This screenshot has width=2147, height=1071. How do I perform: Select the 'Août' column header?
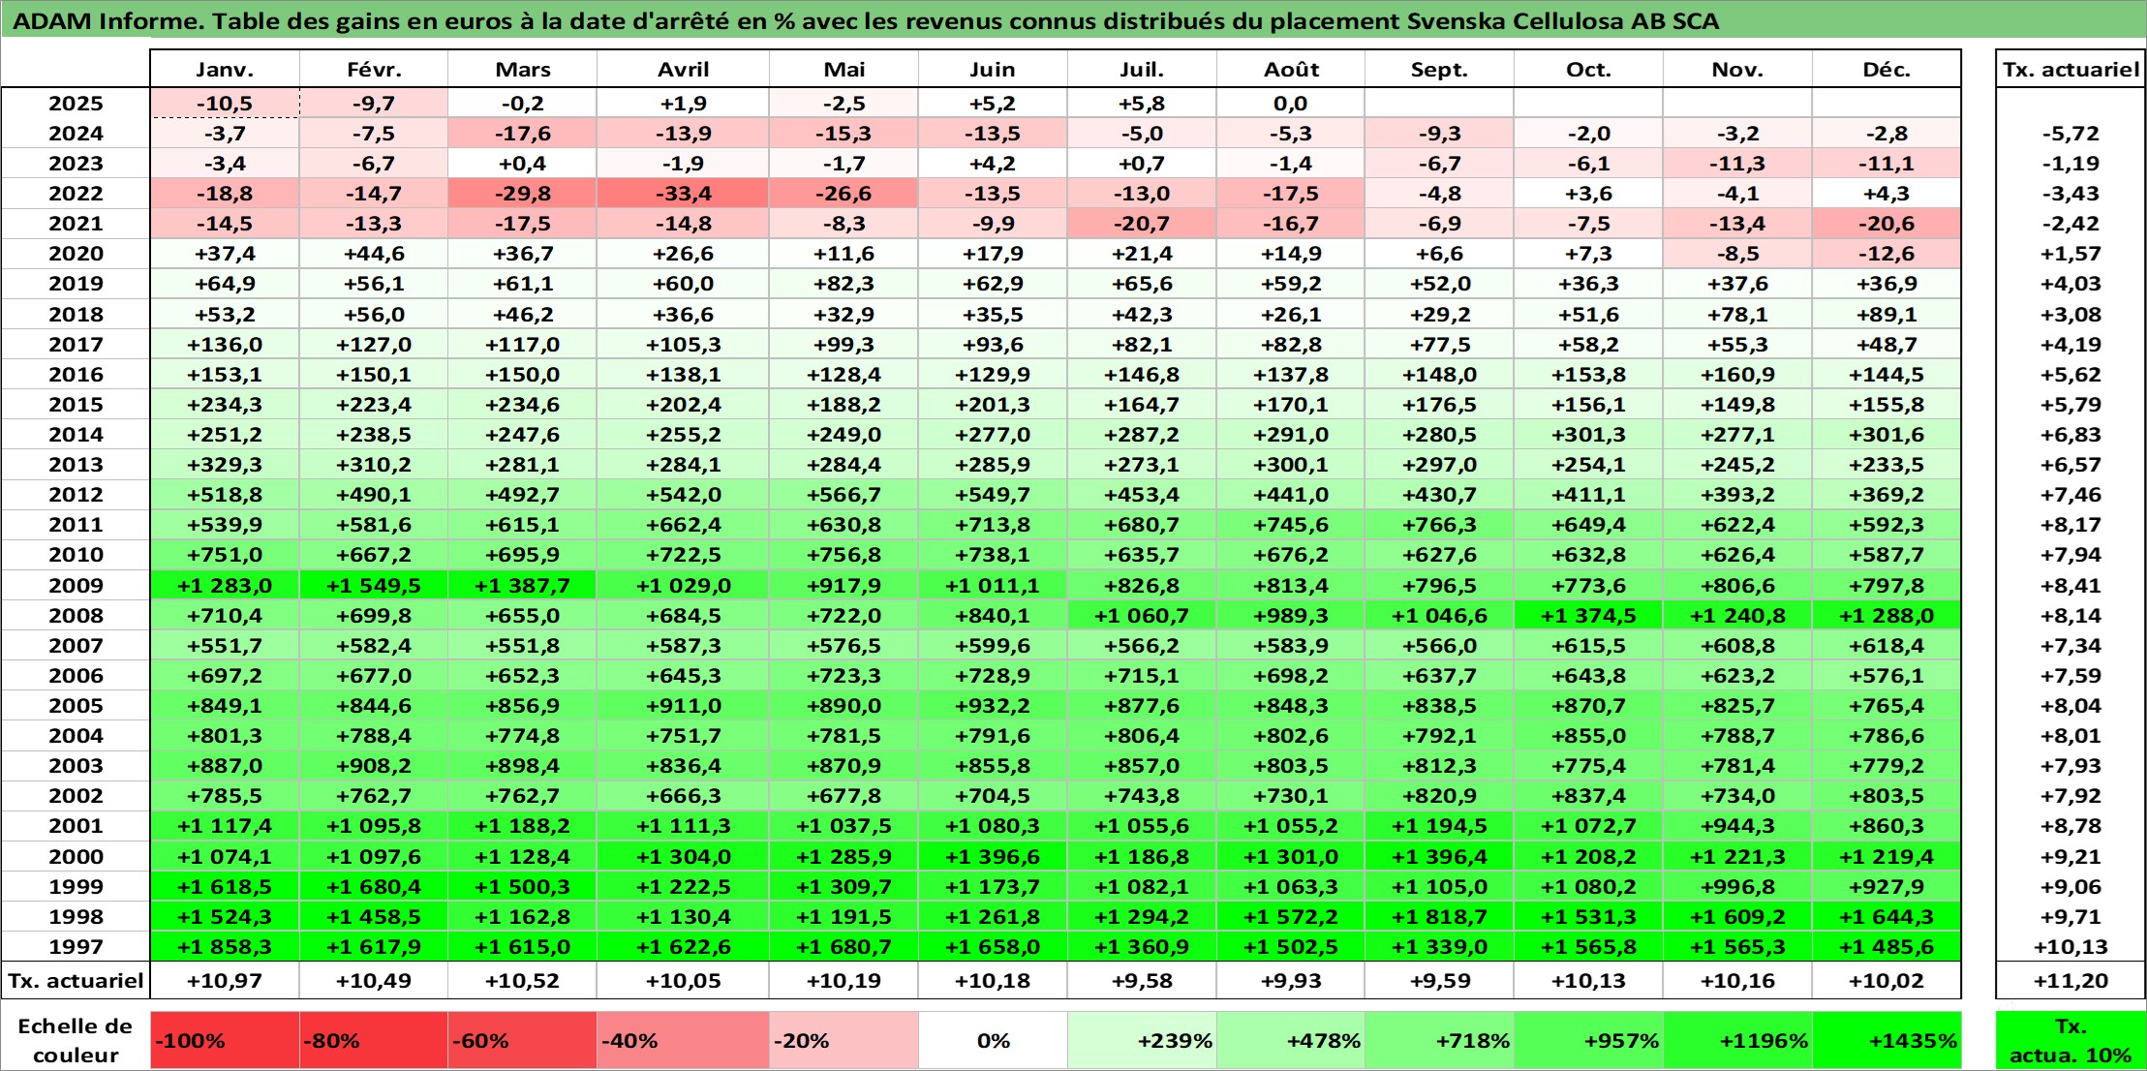tap(1291, 70)
